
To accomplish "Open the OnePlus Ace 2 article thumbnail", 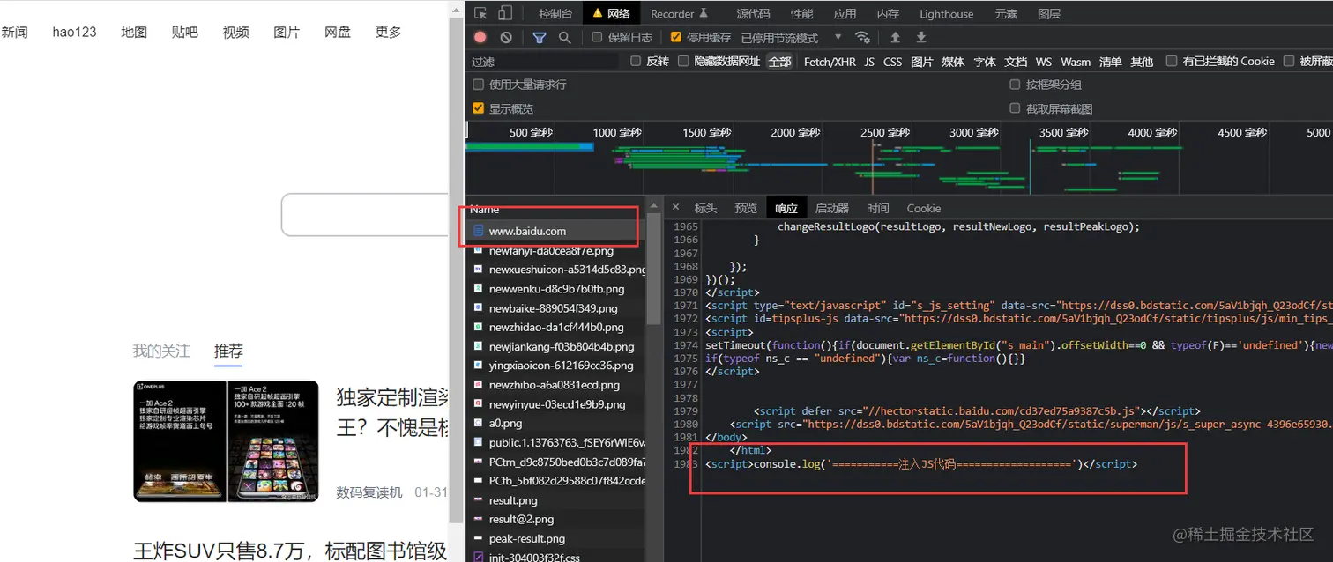I will pyautogui.click(x=226, y=441).
